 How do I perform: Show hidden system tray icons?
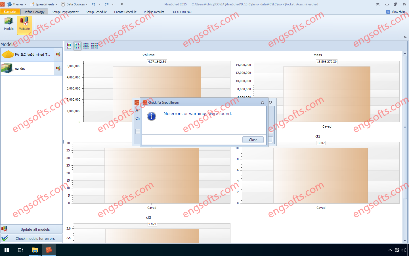click(390, 250)
